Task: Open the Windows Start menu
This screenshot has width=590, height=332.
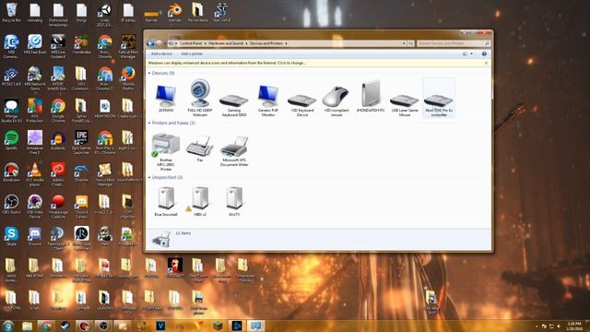Action: pos(8,326)
